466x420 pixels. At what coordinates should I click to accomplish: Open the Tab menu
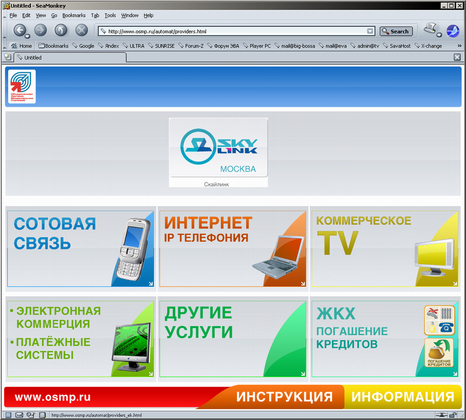tap(95, 16)
